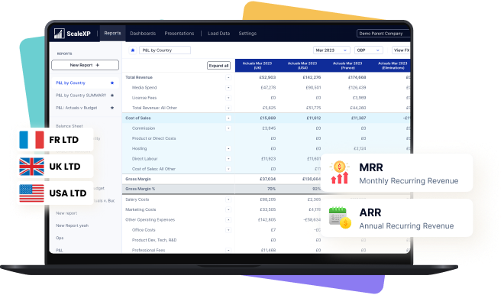Click the USA flag icon
504x295 pixels.
tap(31, 193)
